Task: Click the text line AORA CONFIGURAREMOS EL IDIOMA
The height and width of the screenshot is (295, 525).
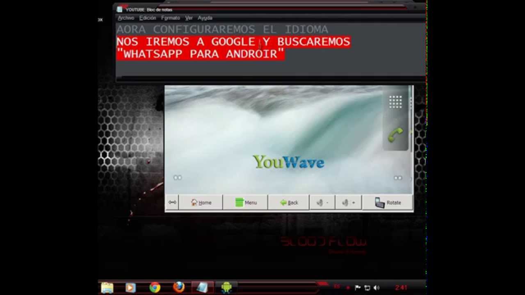Action: pyautogui.click(x=222, y=29)
